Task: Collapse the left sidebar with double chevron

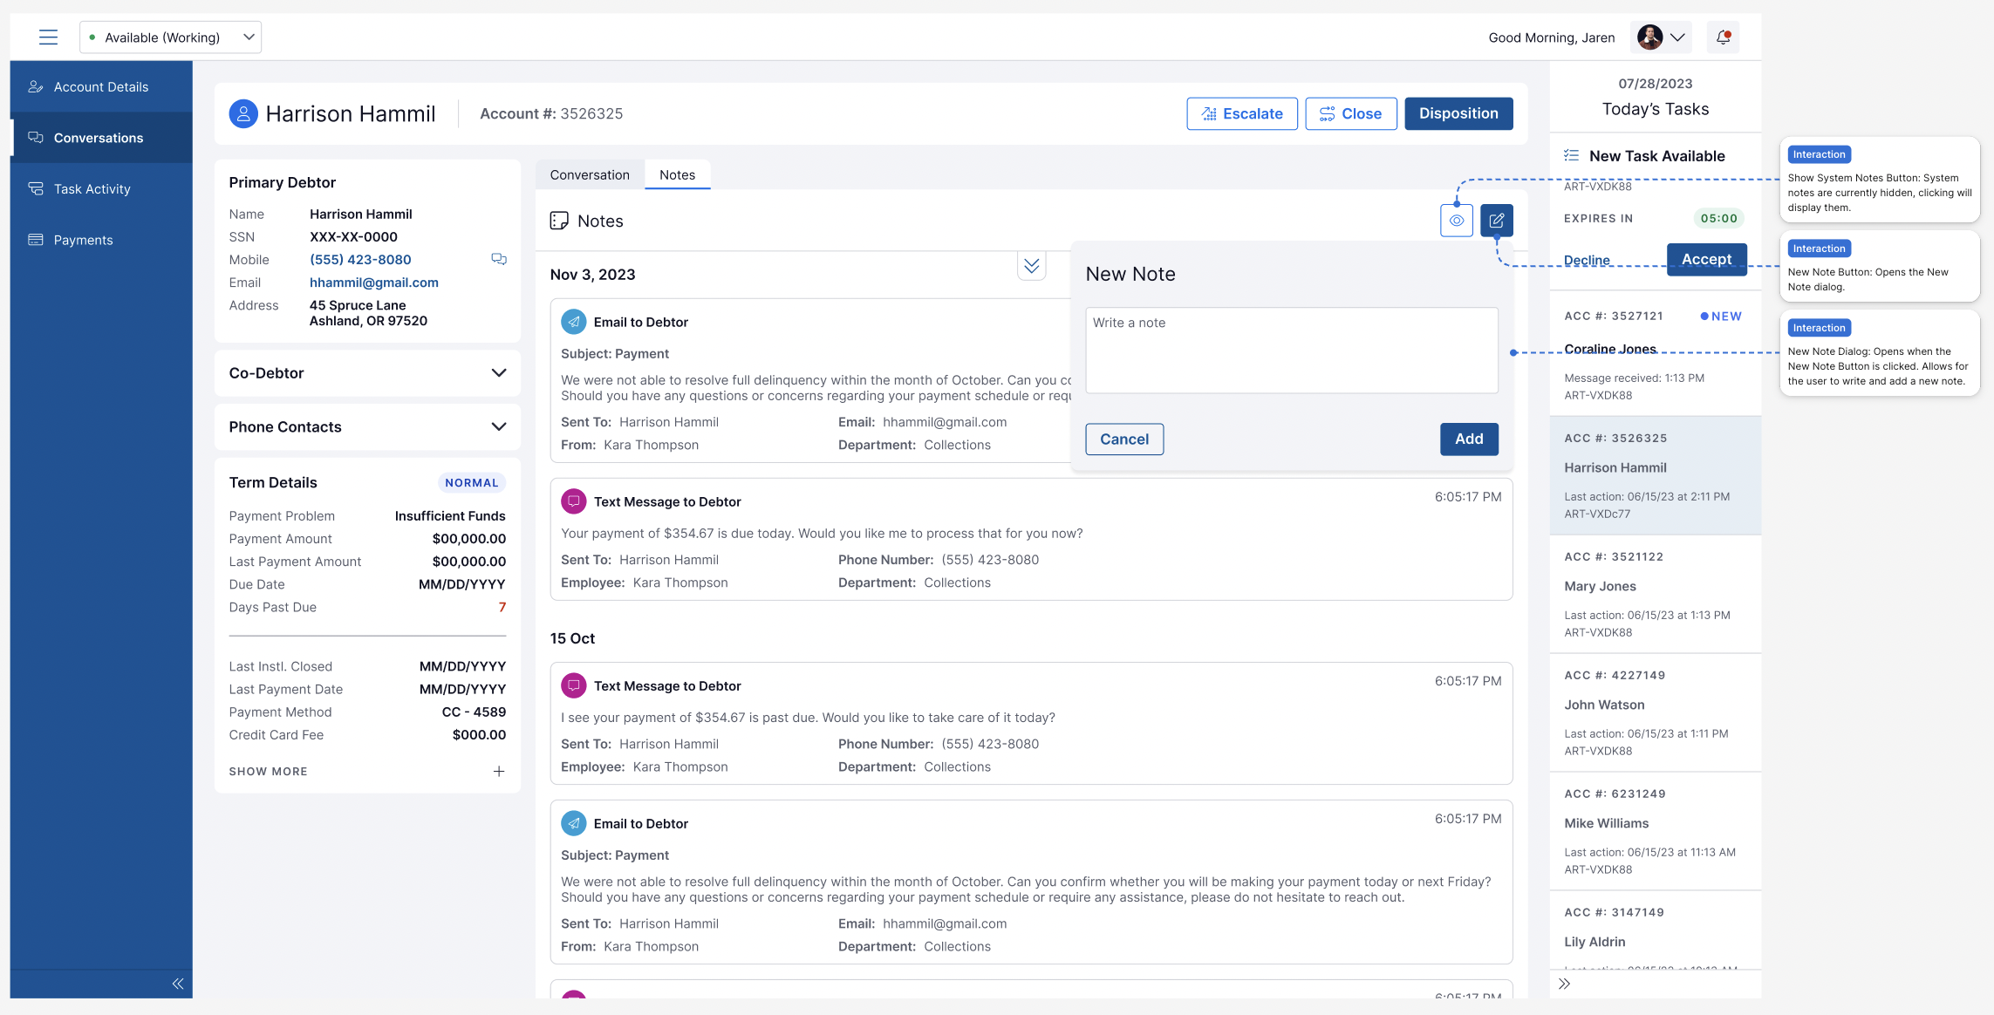Action: [x=178, y=984]
